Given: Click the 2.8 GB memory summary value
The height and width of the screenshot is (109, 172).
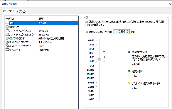Looking at the screenshot, I should click(x=43, y=23).
